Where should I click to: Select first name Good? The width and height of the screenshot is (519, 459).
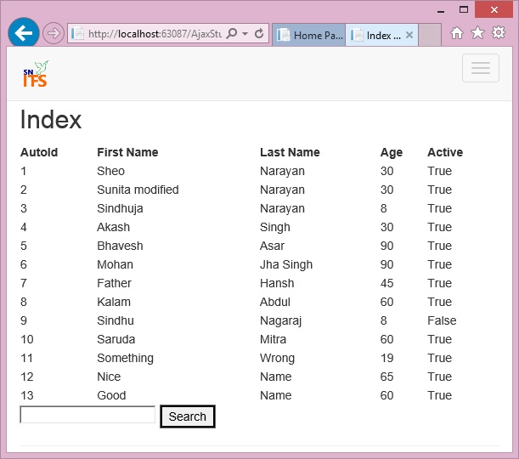111,395
